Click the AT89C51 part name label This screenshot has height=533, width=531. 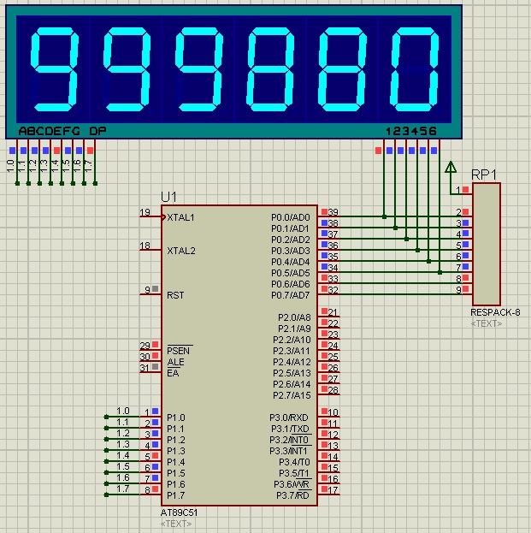tap(179, 512)
